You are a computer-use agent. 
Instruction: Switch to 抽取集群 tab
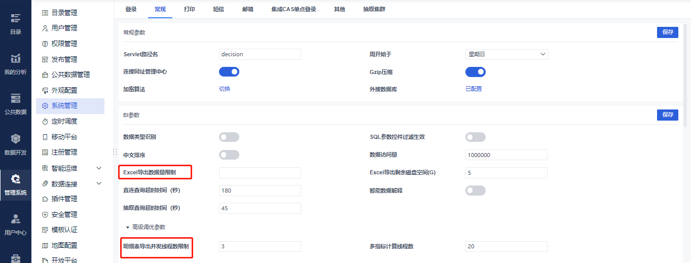373,9
